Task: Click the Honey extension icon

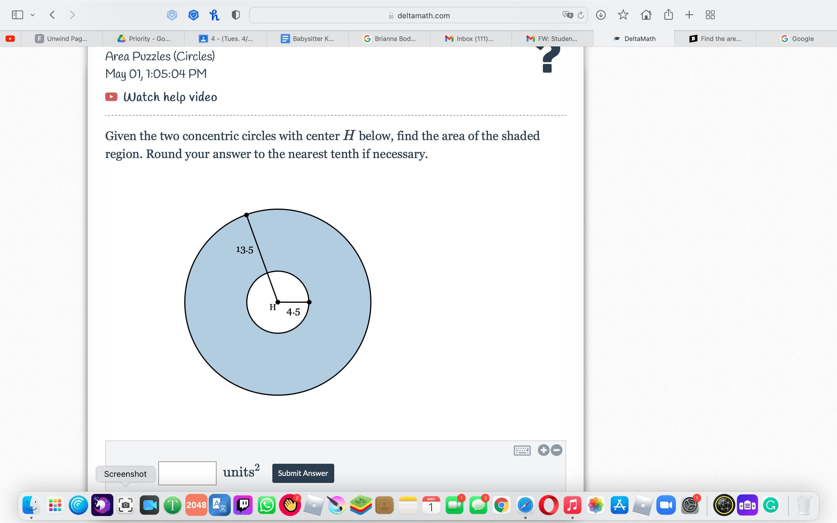Action: [214, 15]
